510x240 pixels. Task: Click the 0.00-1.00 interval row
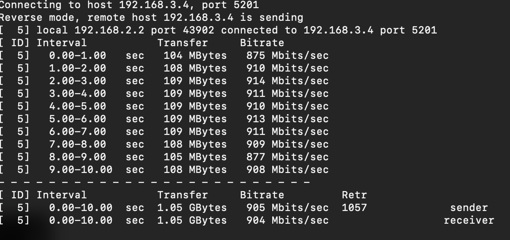164,56
